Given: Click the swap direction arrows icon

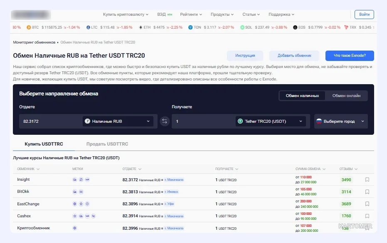Looking at the screenshot, I should click(x=165, y=121).
